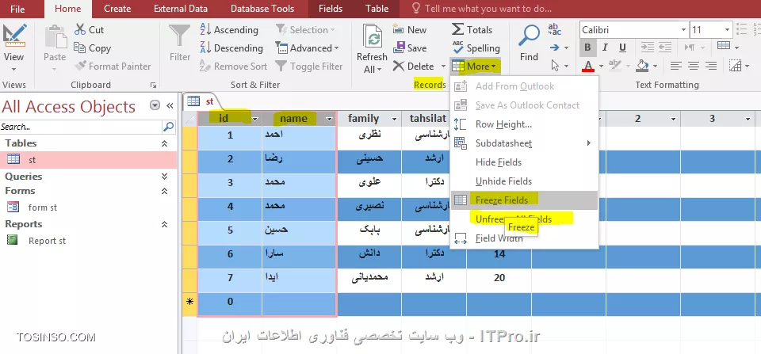Collapse the Reports group
The height and width of the screenshot is (354, 761).
(165, 224)
